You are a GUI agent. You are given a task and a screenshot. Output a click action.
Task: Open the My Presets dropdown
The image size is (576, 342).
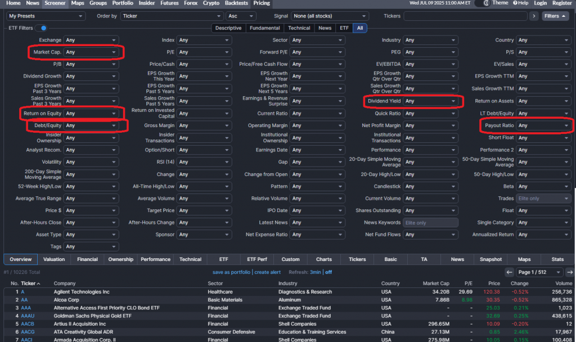[x=45, y=16]
